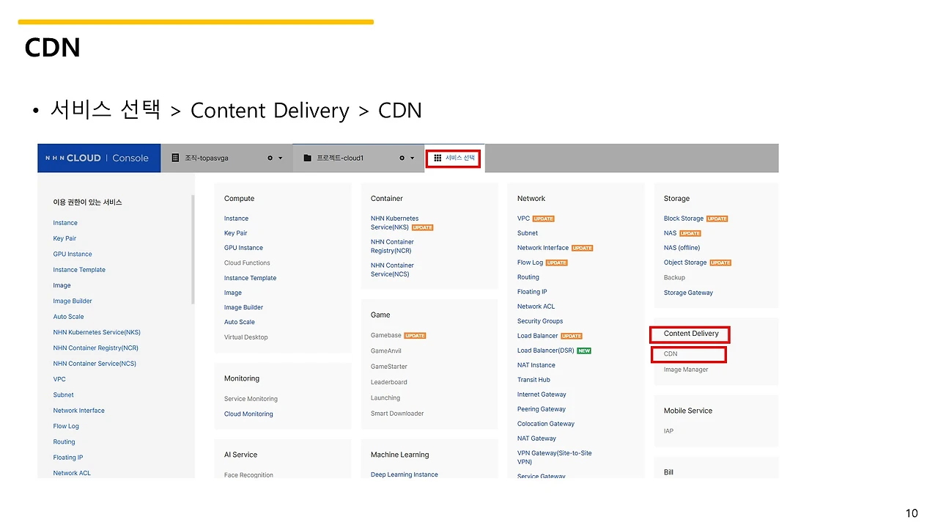Open Smart Downloader in the Game section
938x528 pixels.
pyautogui.click(x=397, y=414)
